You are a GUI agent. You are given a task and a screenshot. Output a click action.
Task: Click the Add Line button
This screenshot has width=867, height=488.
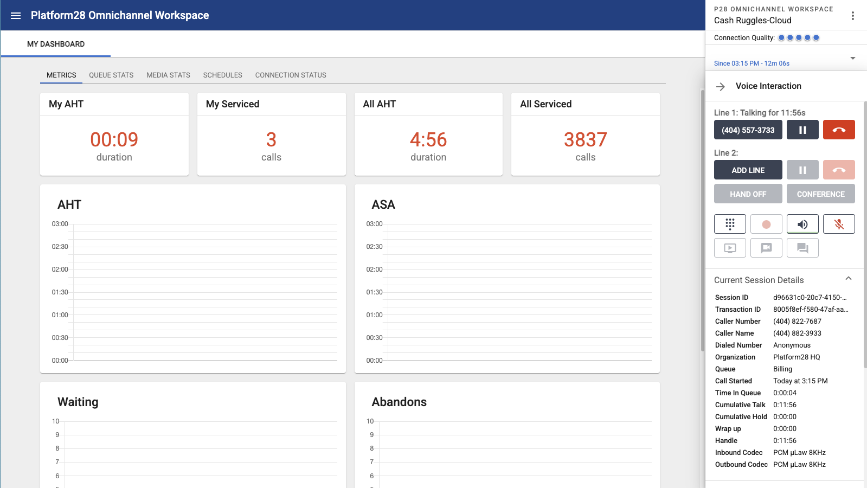(748, 170)
